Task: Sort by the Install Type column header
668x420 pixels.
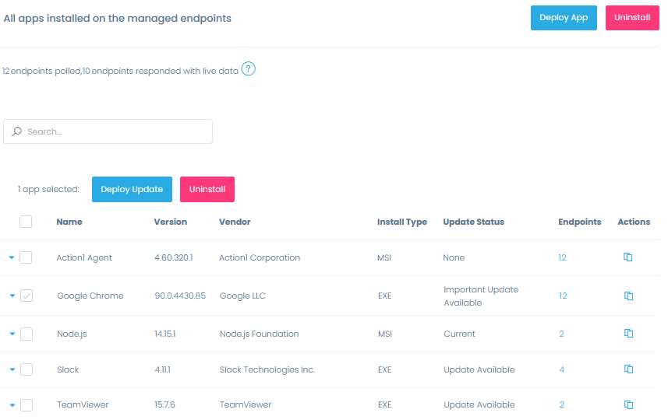Action: point(401,222)
